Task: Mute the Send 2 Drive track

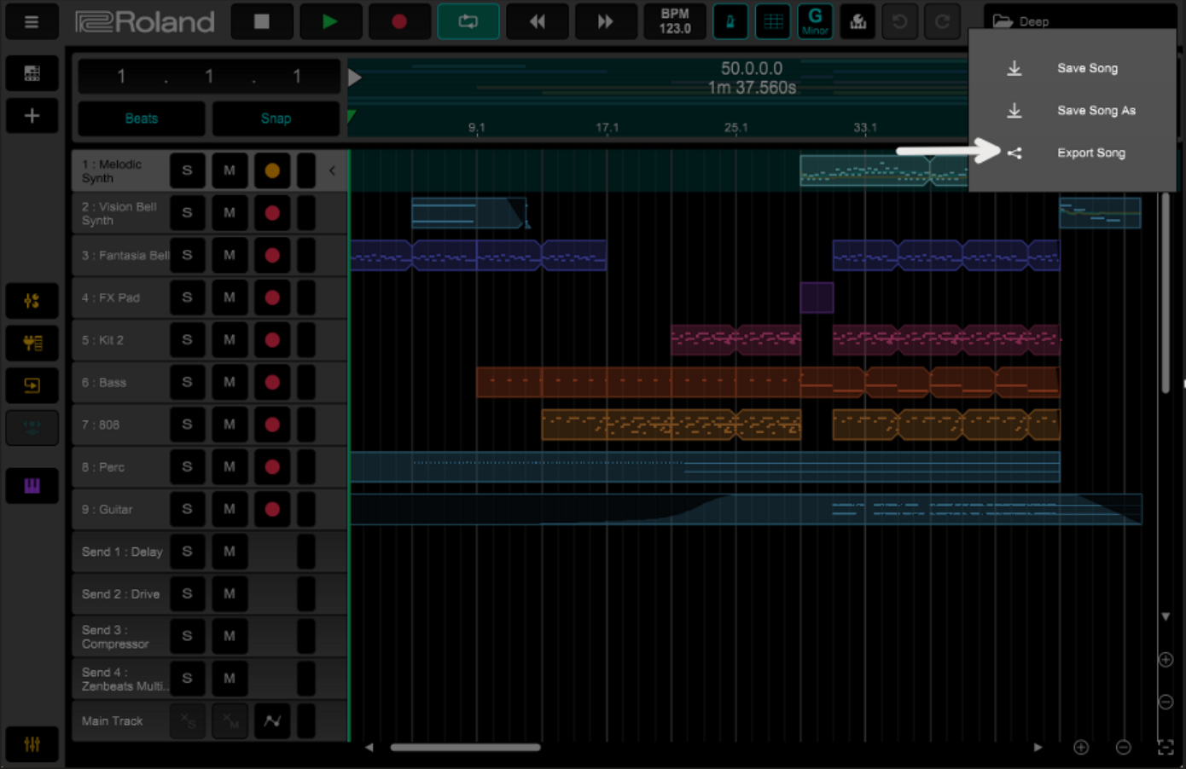Action: point(230,594)
